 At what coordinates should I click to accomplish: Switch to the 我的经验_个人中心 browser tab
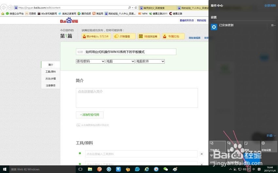193,8
